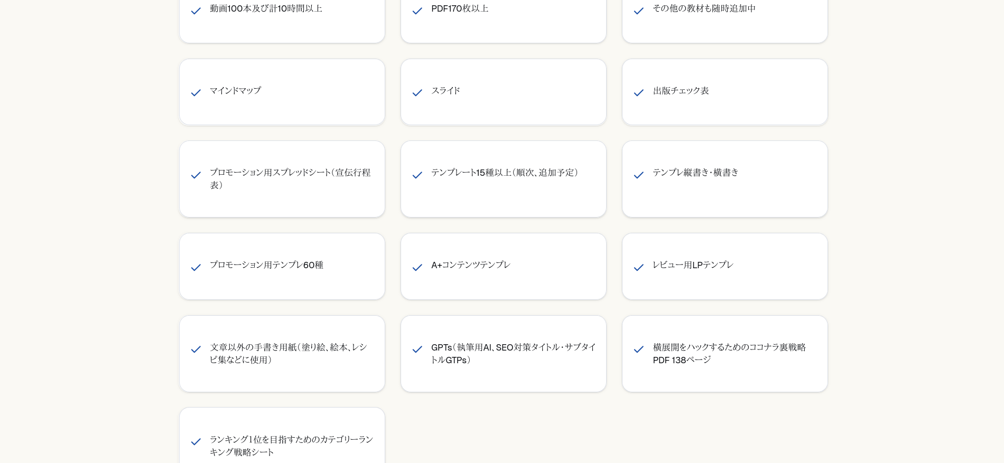The width and height of the screenshot is (1004, 463).
Task: Click the checkmark next to レビュー用LPテンプレ
Action: [638, 268]
